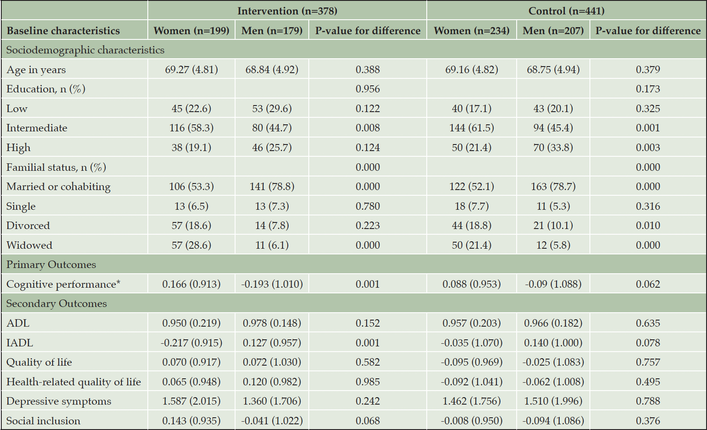Click the Social inclusion row label
The width and height of the screenshot is (707, 430).
43,421
